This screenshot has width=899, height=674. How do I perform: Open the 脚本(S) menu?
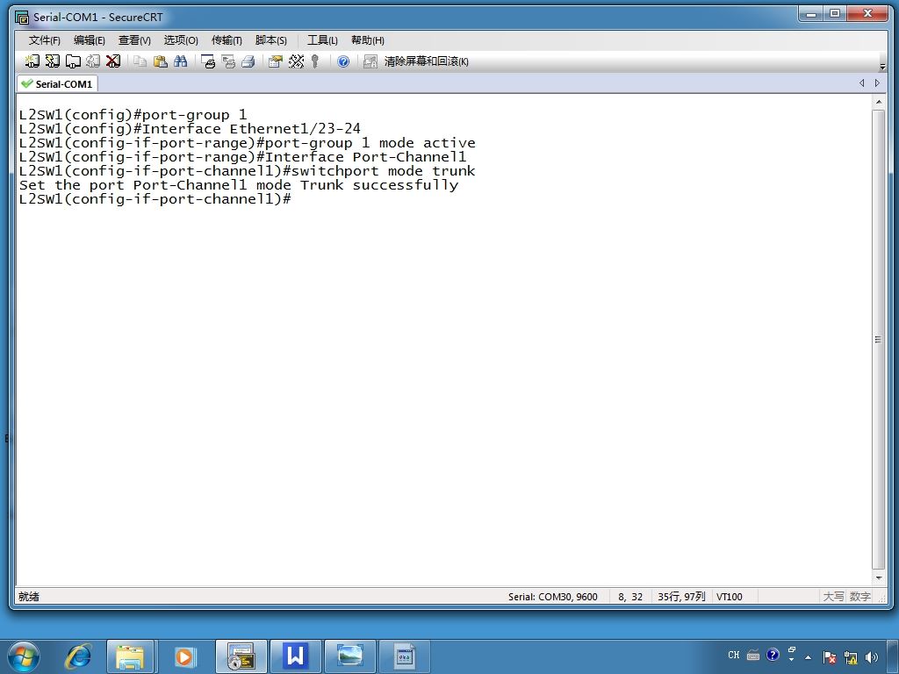270,40
